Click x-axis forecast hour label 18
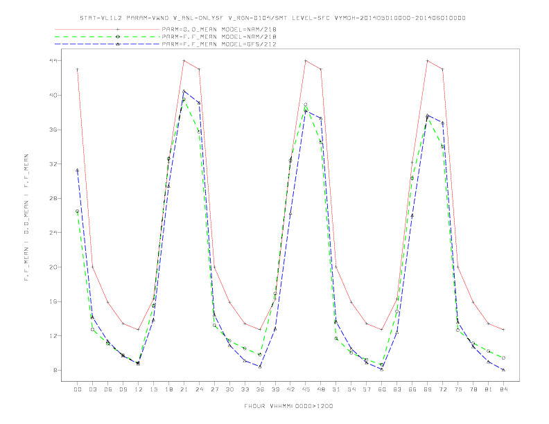Image resolution: width=549 pixels, height=424 pixels. click(x=168, y=389)
